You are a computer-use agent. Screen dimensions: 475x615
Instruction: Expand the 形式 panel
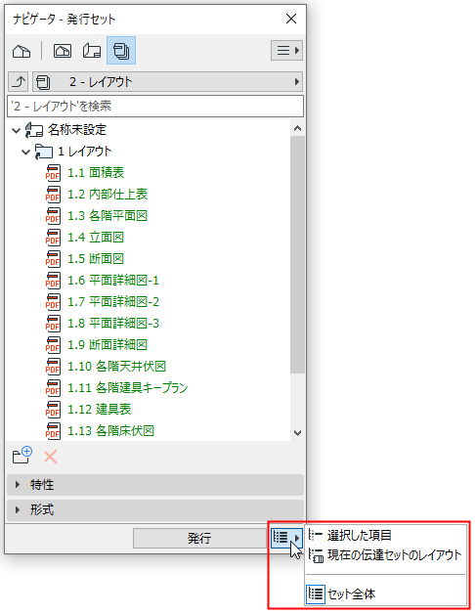(155, 509)
